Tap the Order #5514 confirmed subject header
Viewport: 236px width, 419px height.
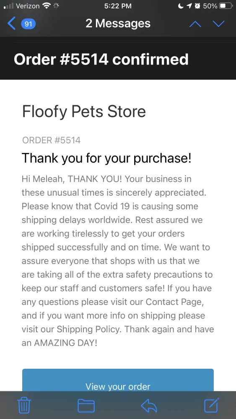[x=101, y=59]
